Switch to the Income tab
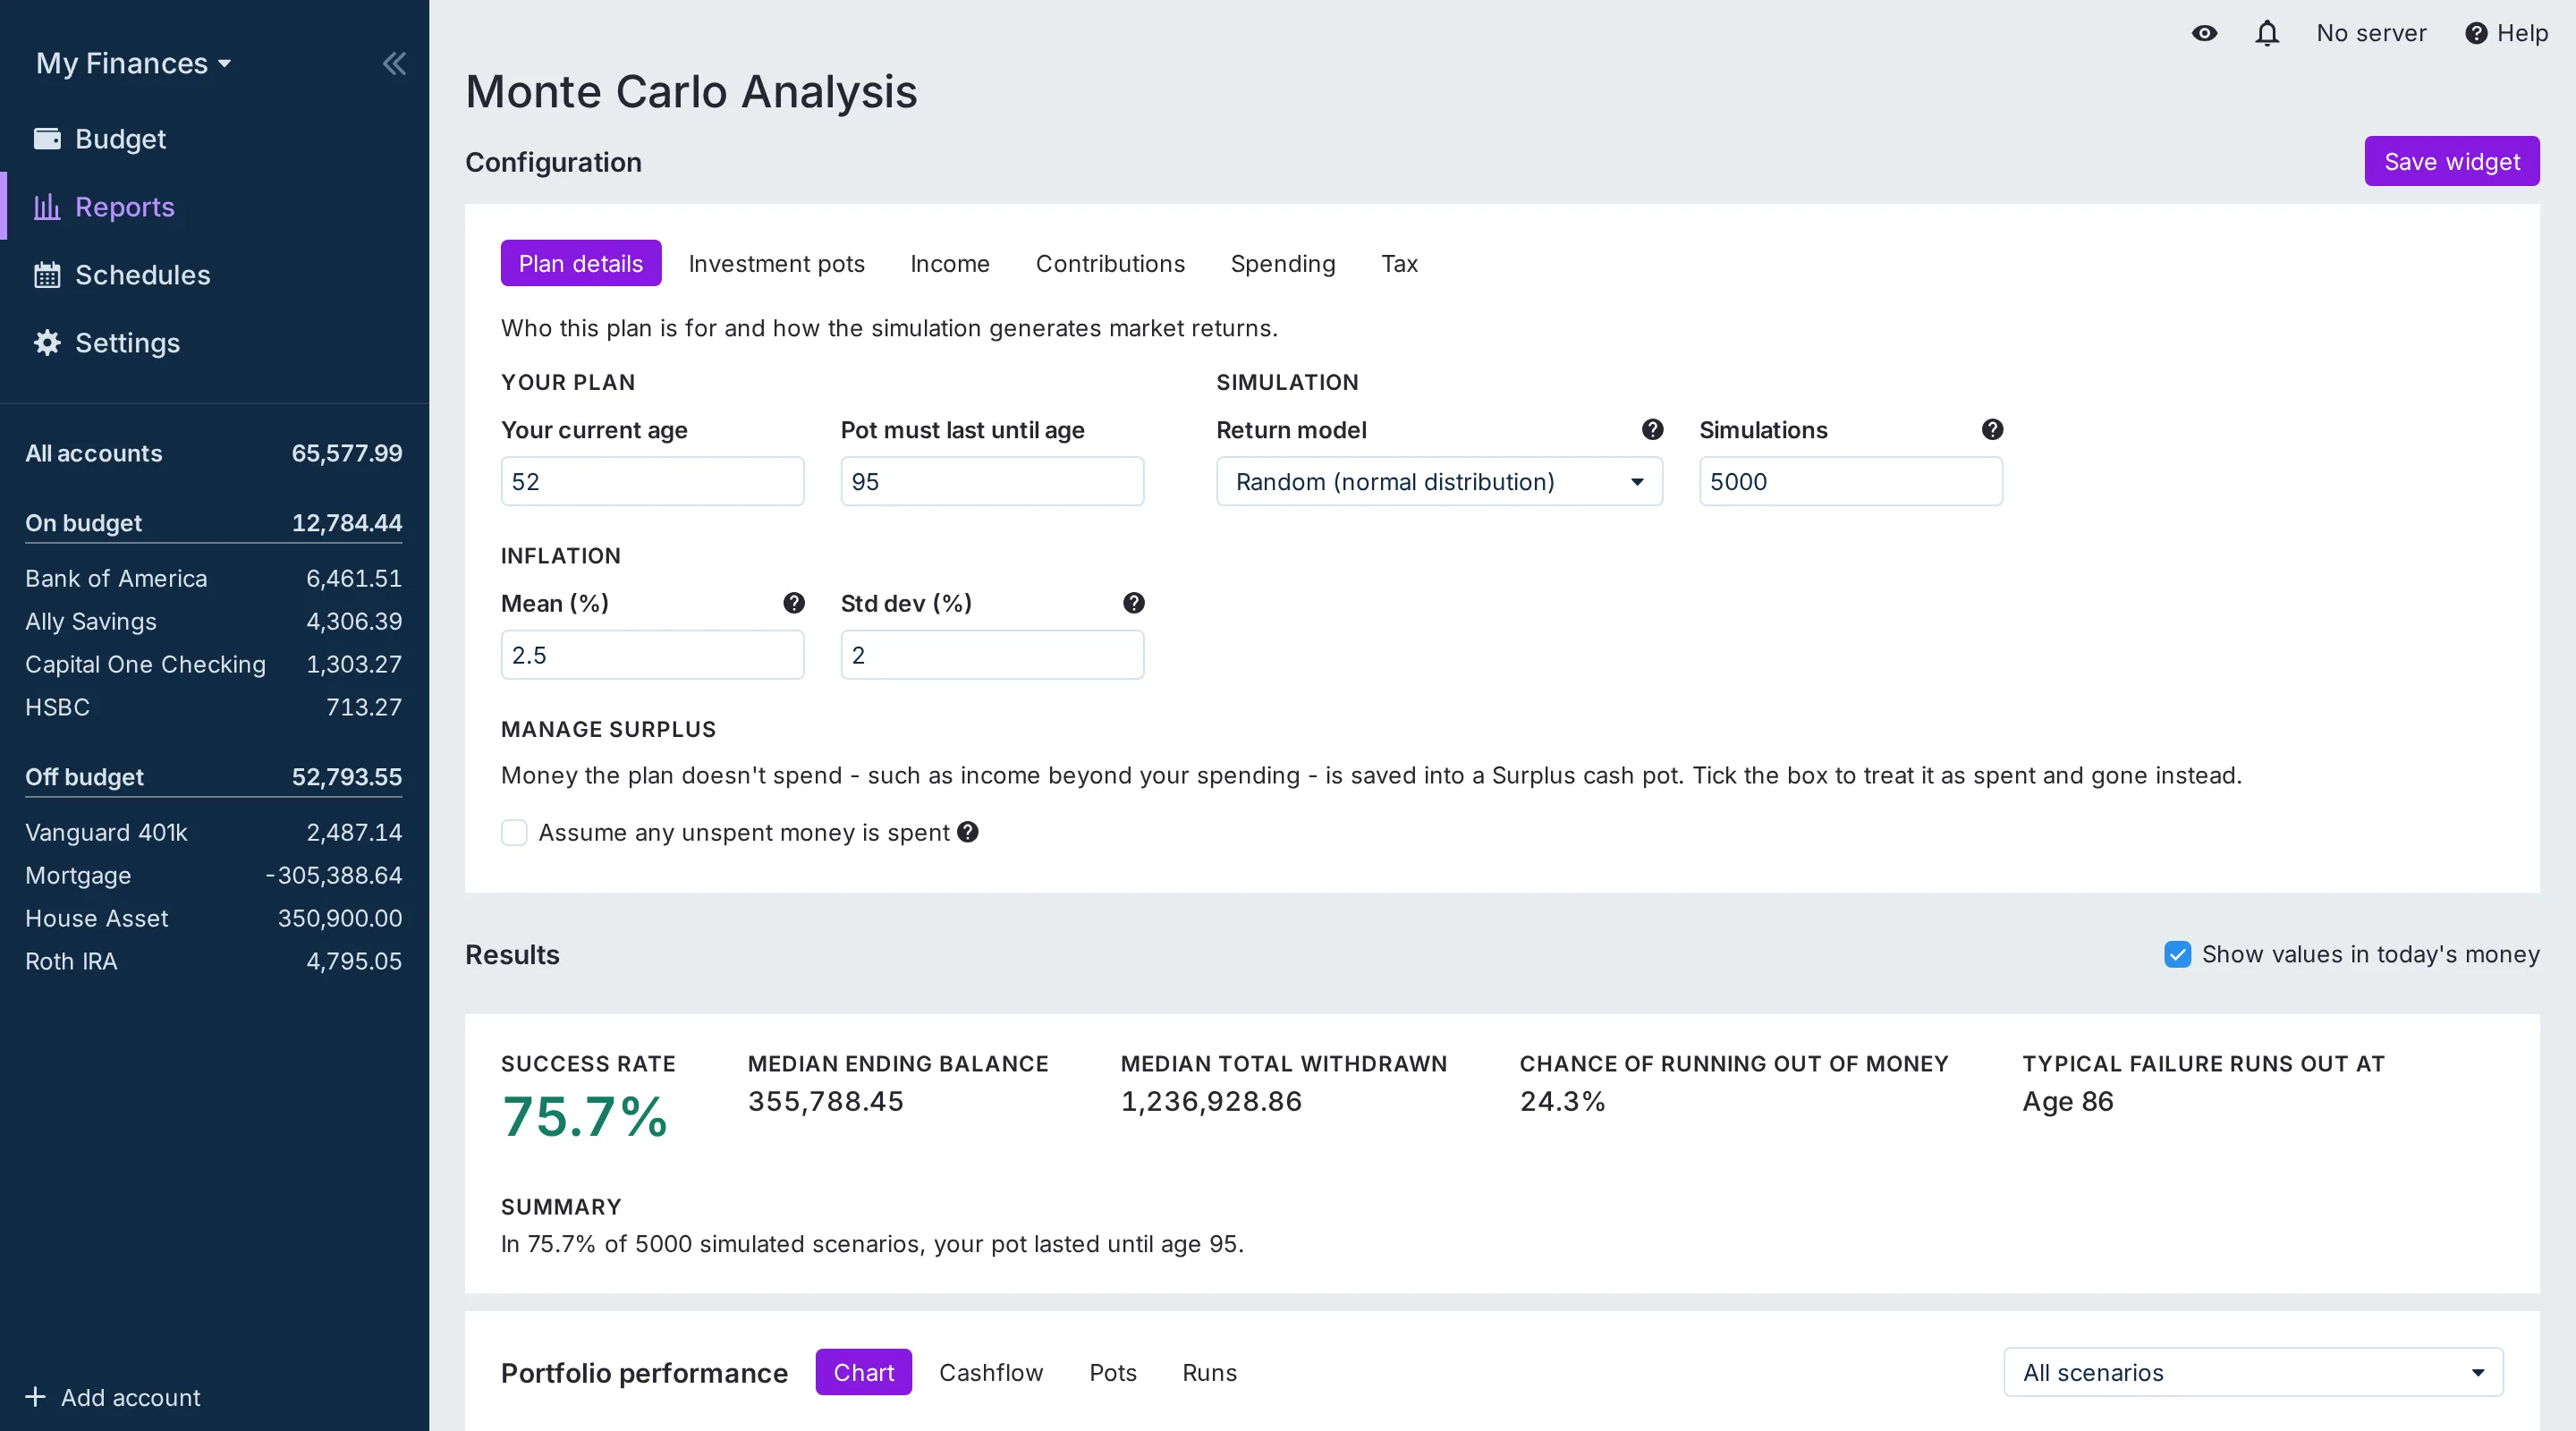 click(x=949, y=264)
